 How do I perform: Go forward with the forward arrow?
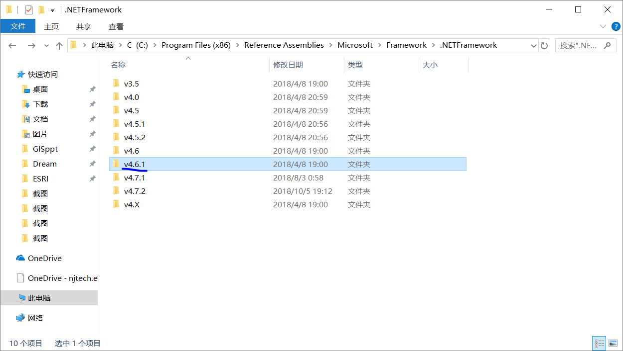(x=31, y=45)
